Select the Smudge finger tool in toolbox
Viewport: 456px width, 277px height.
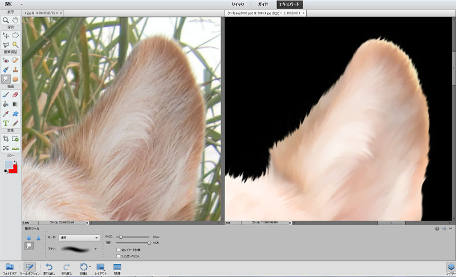pyautogui.click(x=6, y=79)
